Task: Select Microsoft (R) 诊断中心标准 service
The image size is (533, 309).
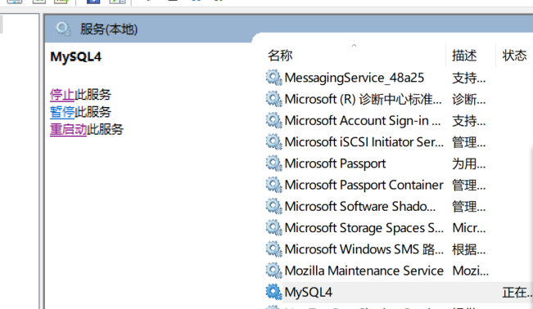Action: pyautogui.click(x=399, y=99)
